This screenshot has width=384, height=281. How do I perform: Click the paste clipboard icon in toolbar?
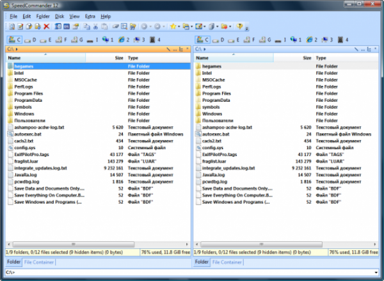(104, 27)
